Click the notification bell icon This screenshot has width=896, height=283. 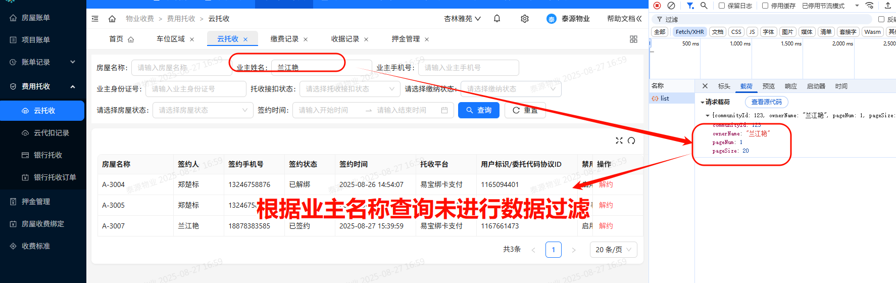tap(497, 19)
